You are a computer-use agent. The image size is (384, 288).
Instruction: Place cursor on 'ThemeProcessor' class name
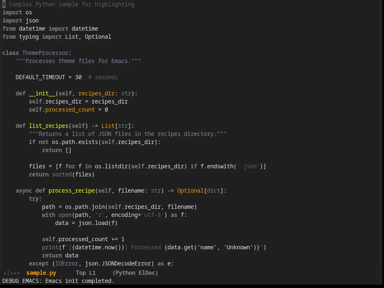pyautogui.click(x=45, y=53)
